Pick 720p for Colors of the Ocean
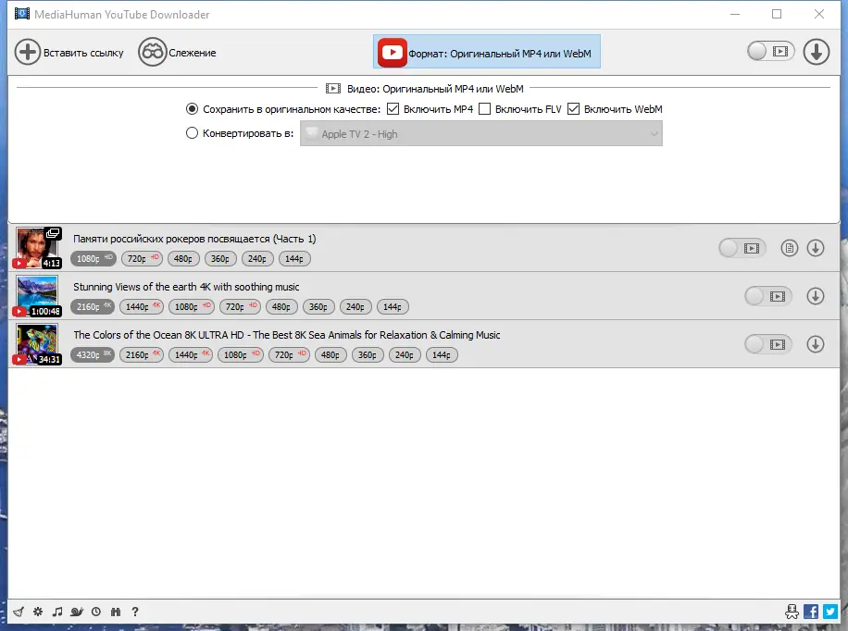 [290, 355]
